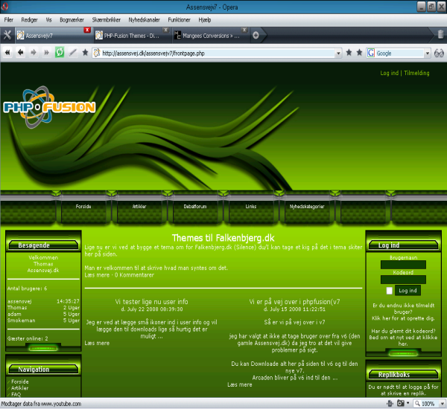Expand the address bar history dropdown
Screen dimensions: 447x409
[x=338, y=54]
